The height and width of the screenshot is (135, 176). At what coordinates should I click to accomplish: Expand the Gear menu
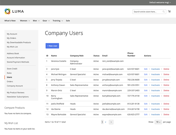[46, 21]
